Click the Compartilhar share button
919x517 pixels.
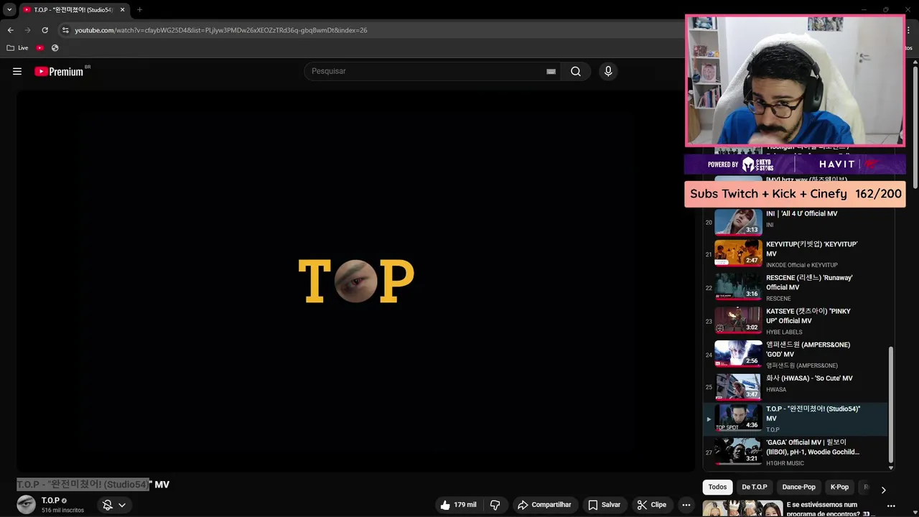[544, 505]
